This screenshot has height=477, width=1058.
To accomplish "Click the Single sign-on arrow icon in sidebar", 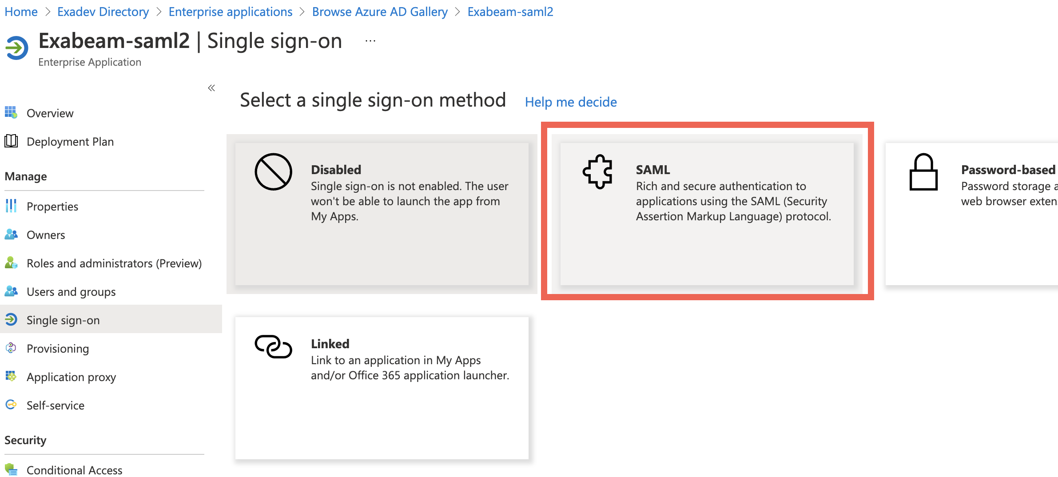I will click(x=11, y=319).
